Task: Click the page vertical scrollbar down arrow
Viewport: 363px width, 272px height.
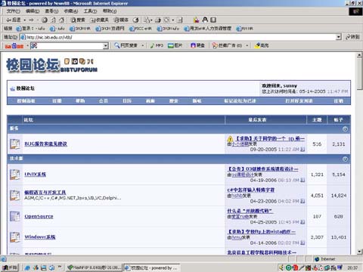Action: pos(360,252)
